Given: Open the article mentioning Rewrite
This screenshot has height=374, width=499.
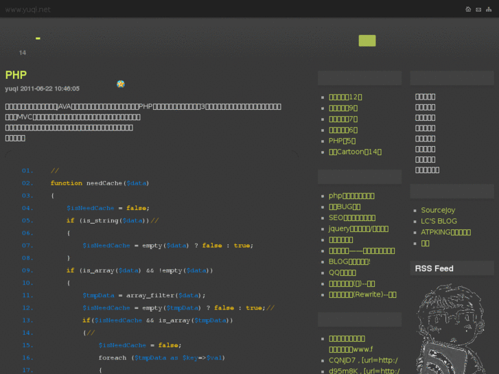Looking at the screenshot, I should [362, 294].
